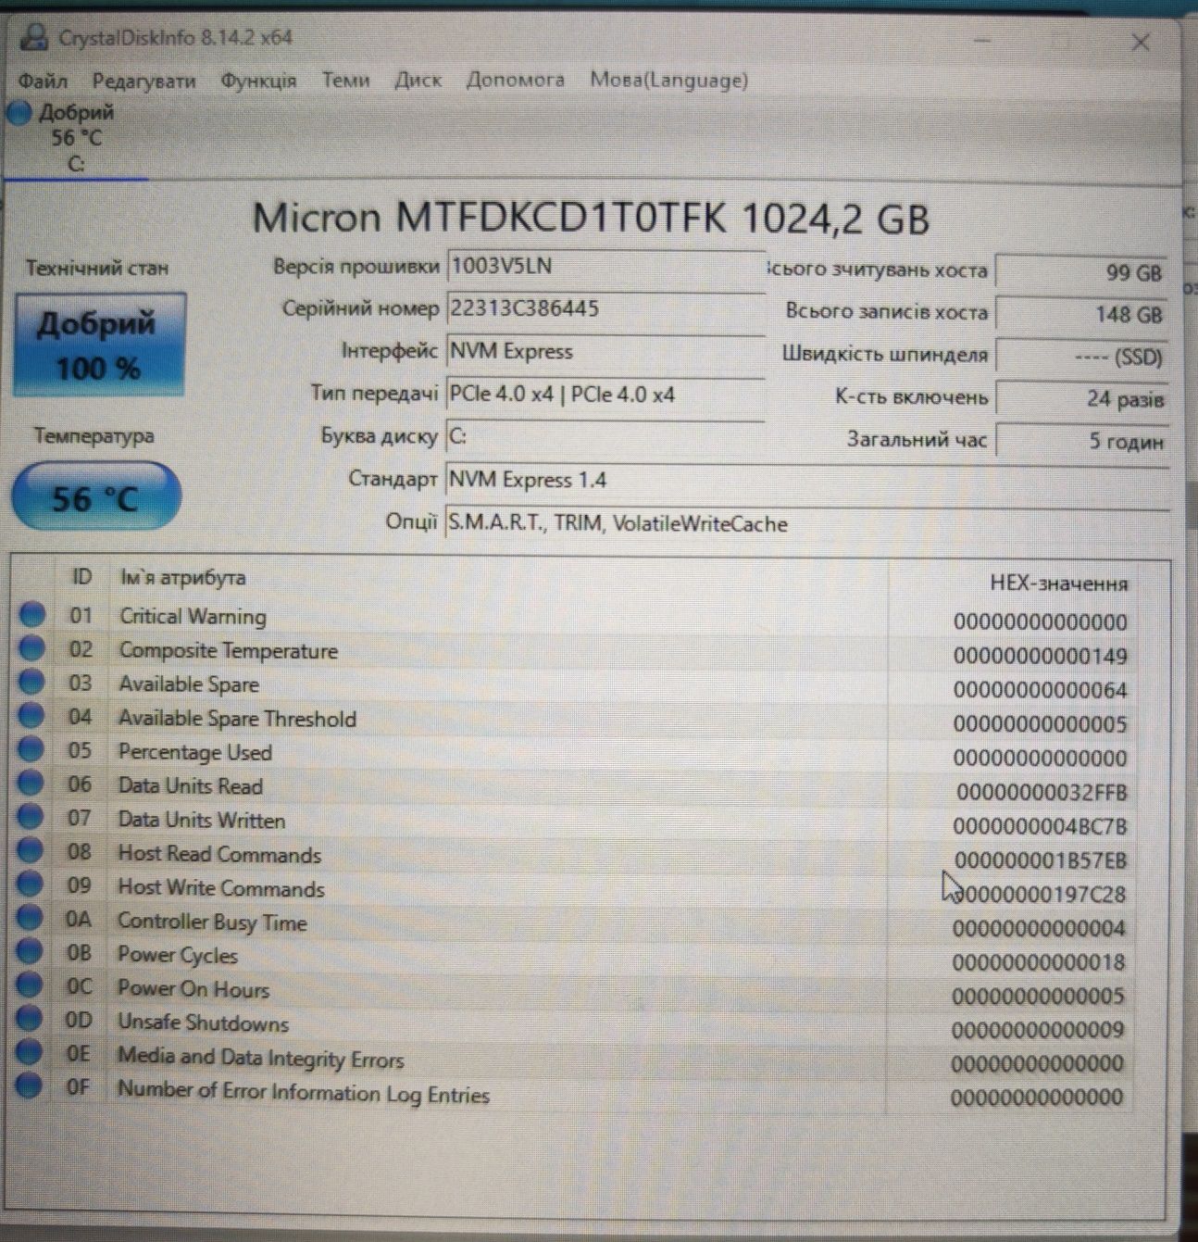Click hex value 00000000032FFB
The width and height of the screenshot is (1198, 1242).
click(1042, 792)
